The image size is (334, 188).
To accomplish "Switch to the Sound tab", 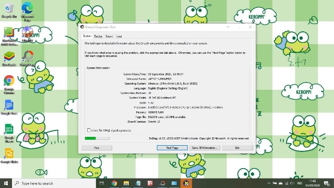I will (x=109, y=37).
